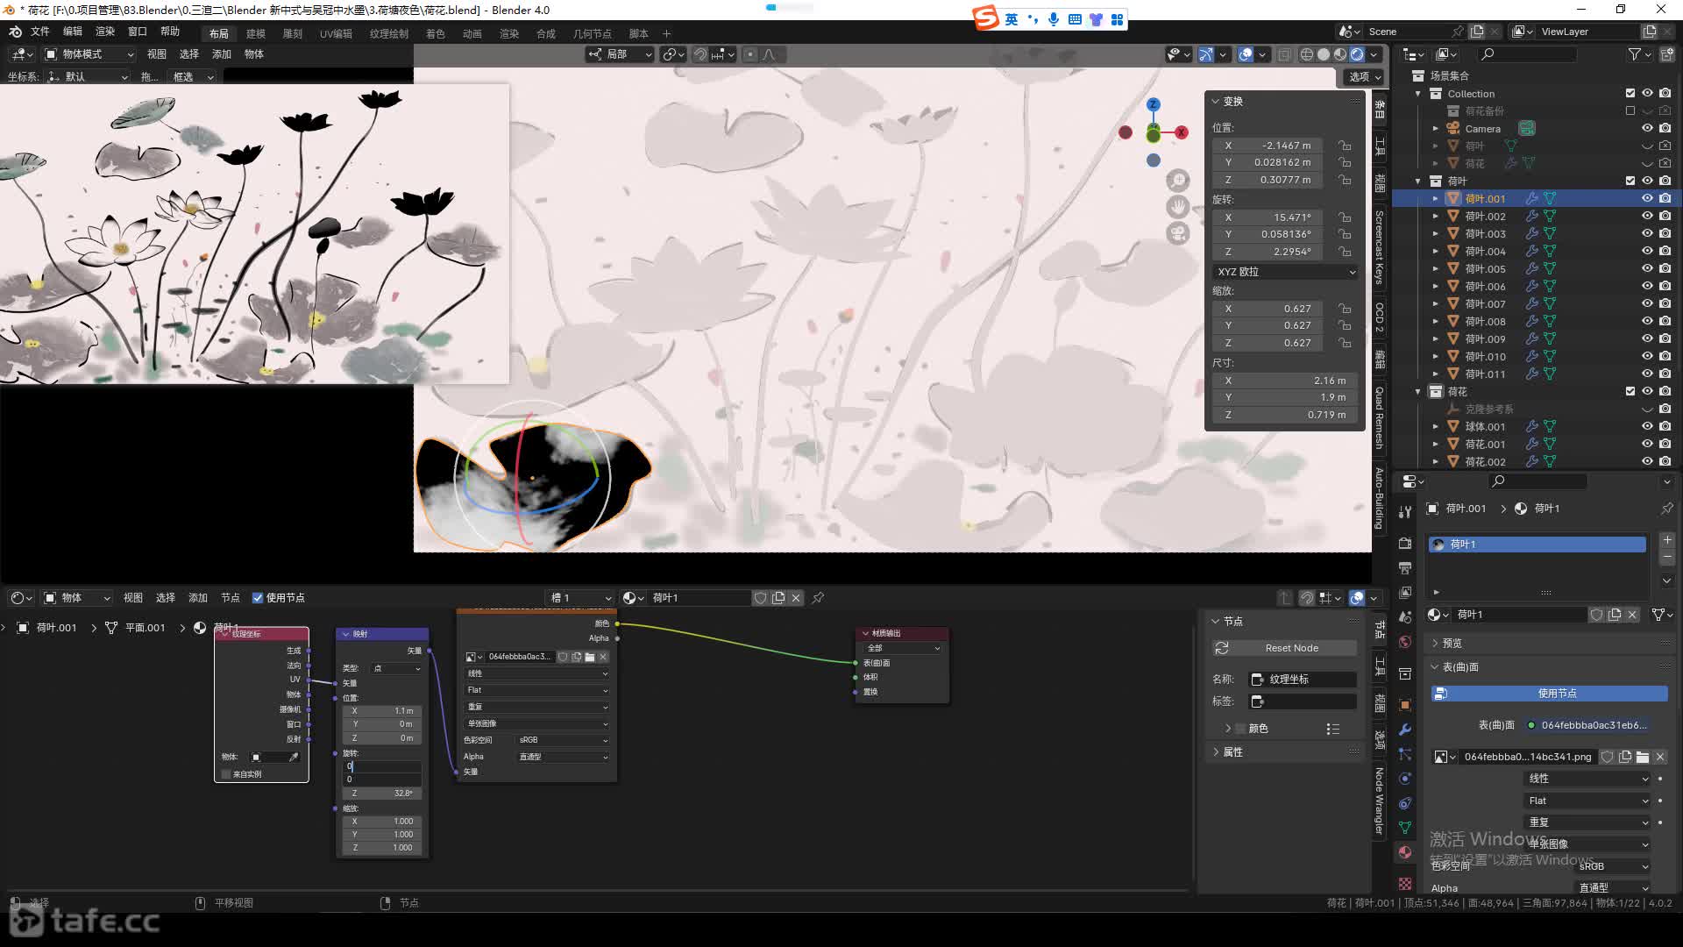Expand the 荷叶.003 outliner item
The image size is (1683, 947).
point(1436,234)
